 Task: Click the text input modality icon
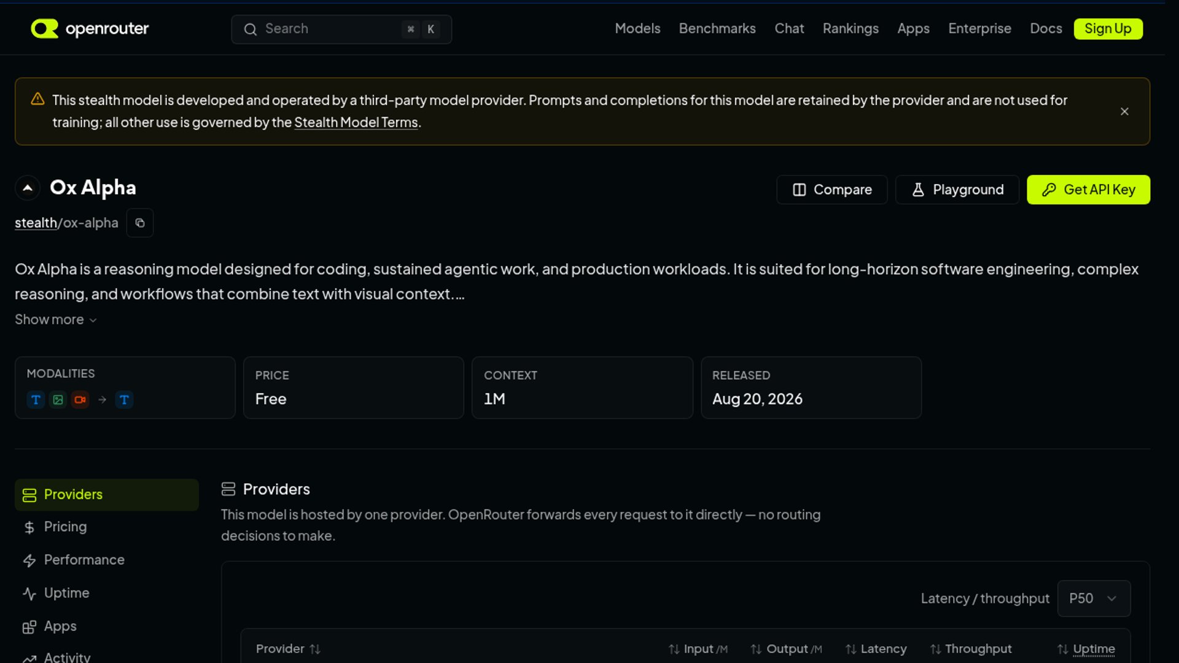tap(36, 400)
